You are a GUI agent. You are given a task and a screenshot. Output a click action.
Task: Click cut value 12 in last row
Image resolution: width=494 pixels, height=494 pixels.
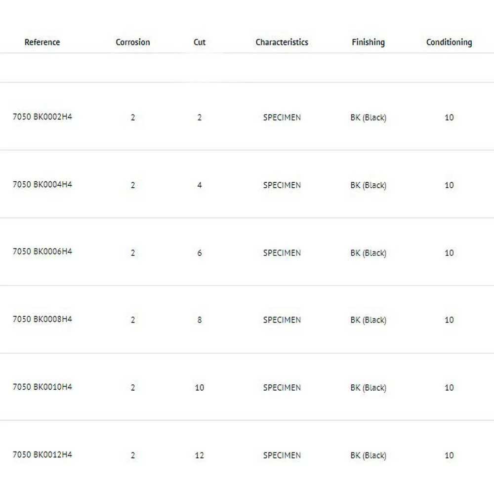click(x=199, y=455)
